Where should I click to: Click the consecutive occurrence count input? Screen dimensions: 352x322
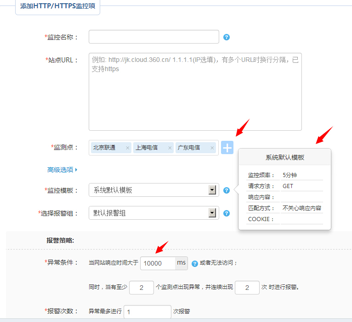tap(247, 288)
